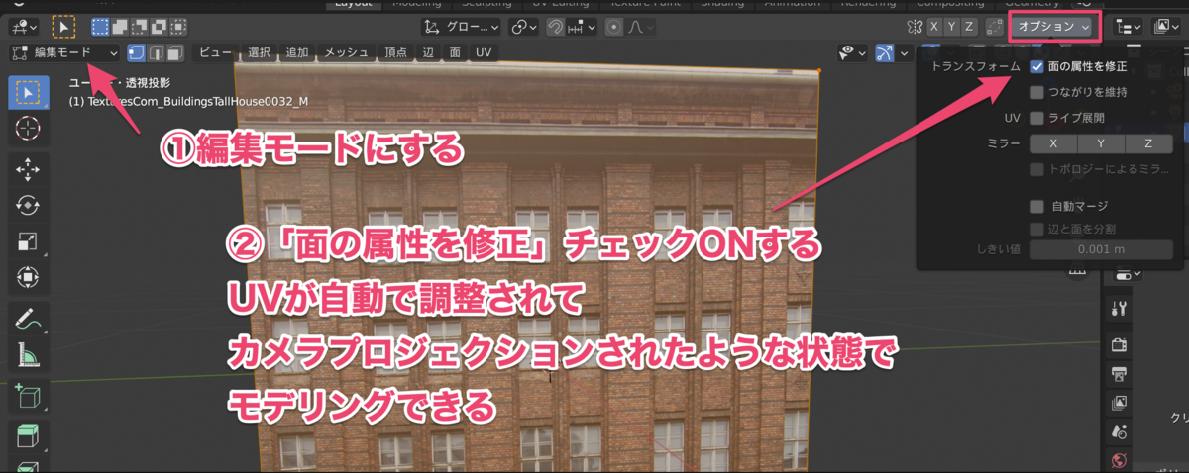Open the Output properties tab icon

[x=1121, y=374]
